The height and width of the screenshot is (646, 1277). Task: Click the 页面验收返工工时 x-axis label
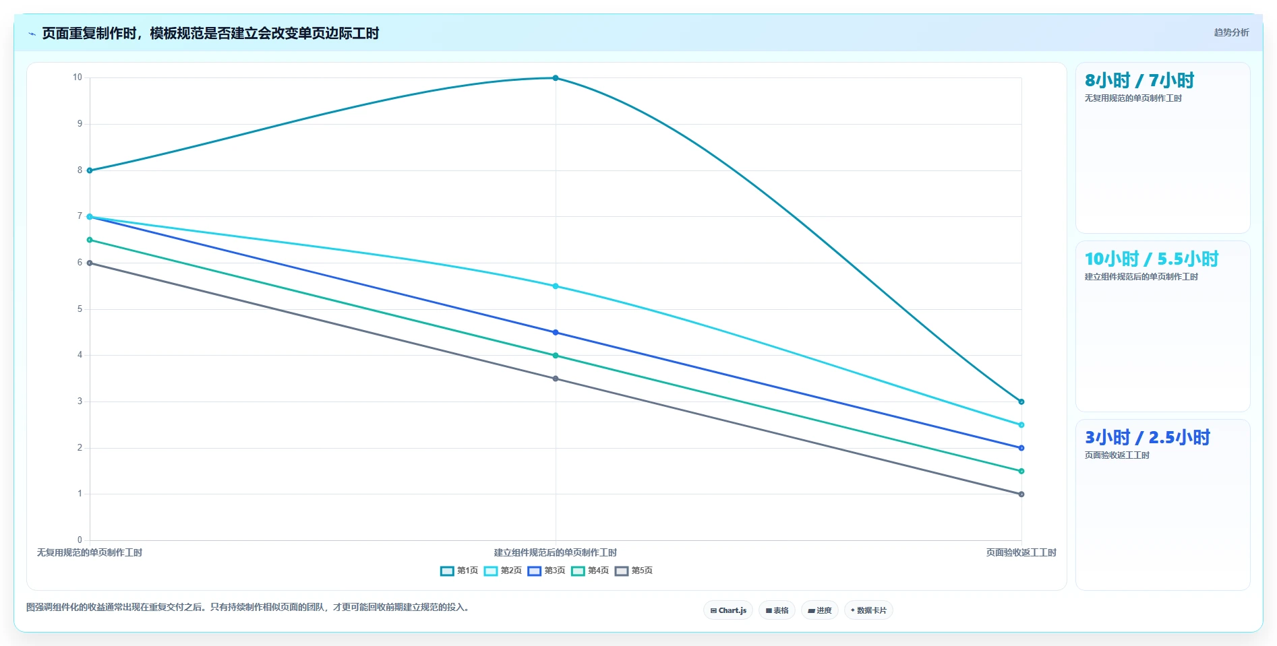pos(1021,552)
